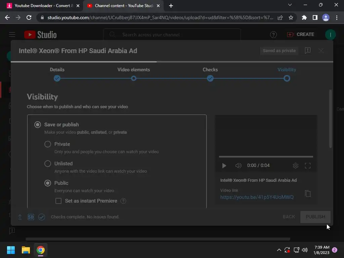This screenshot has height=258, width=344.
Task: Expand the tab search chevron
Action: [x=290, y=5]
